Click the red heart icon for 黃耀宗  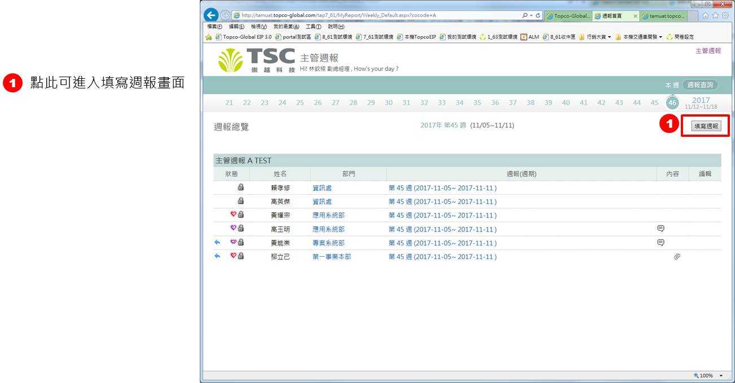pos(233,215)
